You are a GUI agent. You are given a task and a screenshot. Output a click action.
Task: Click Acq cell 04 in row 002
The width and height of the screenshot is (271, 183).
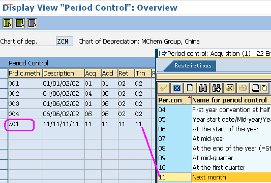[x=93, y=94]
